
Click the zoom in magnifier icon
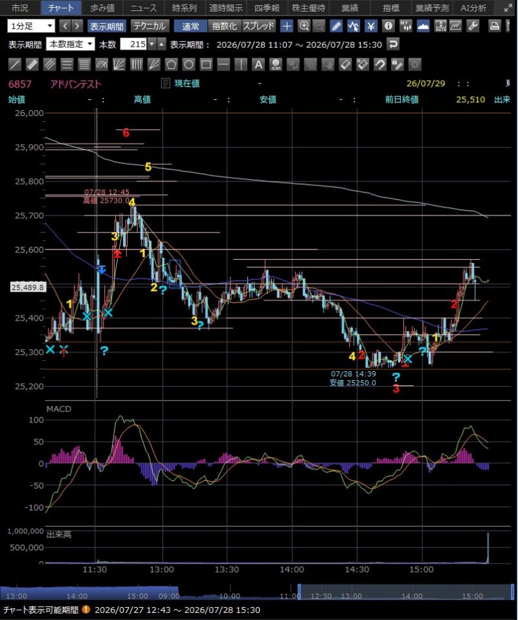point(304,27)
